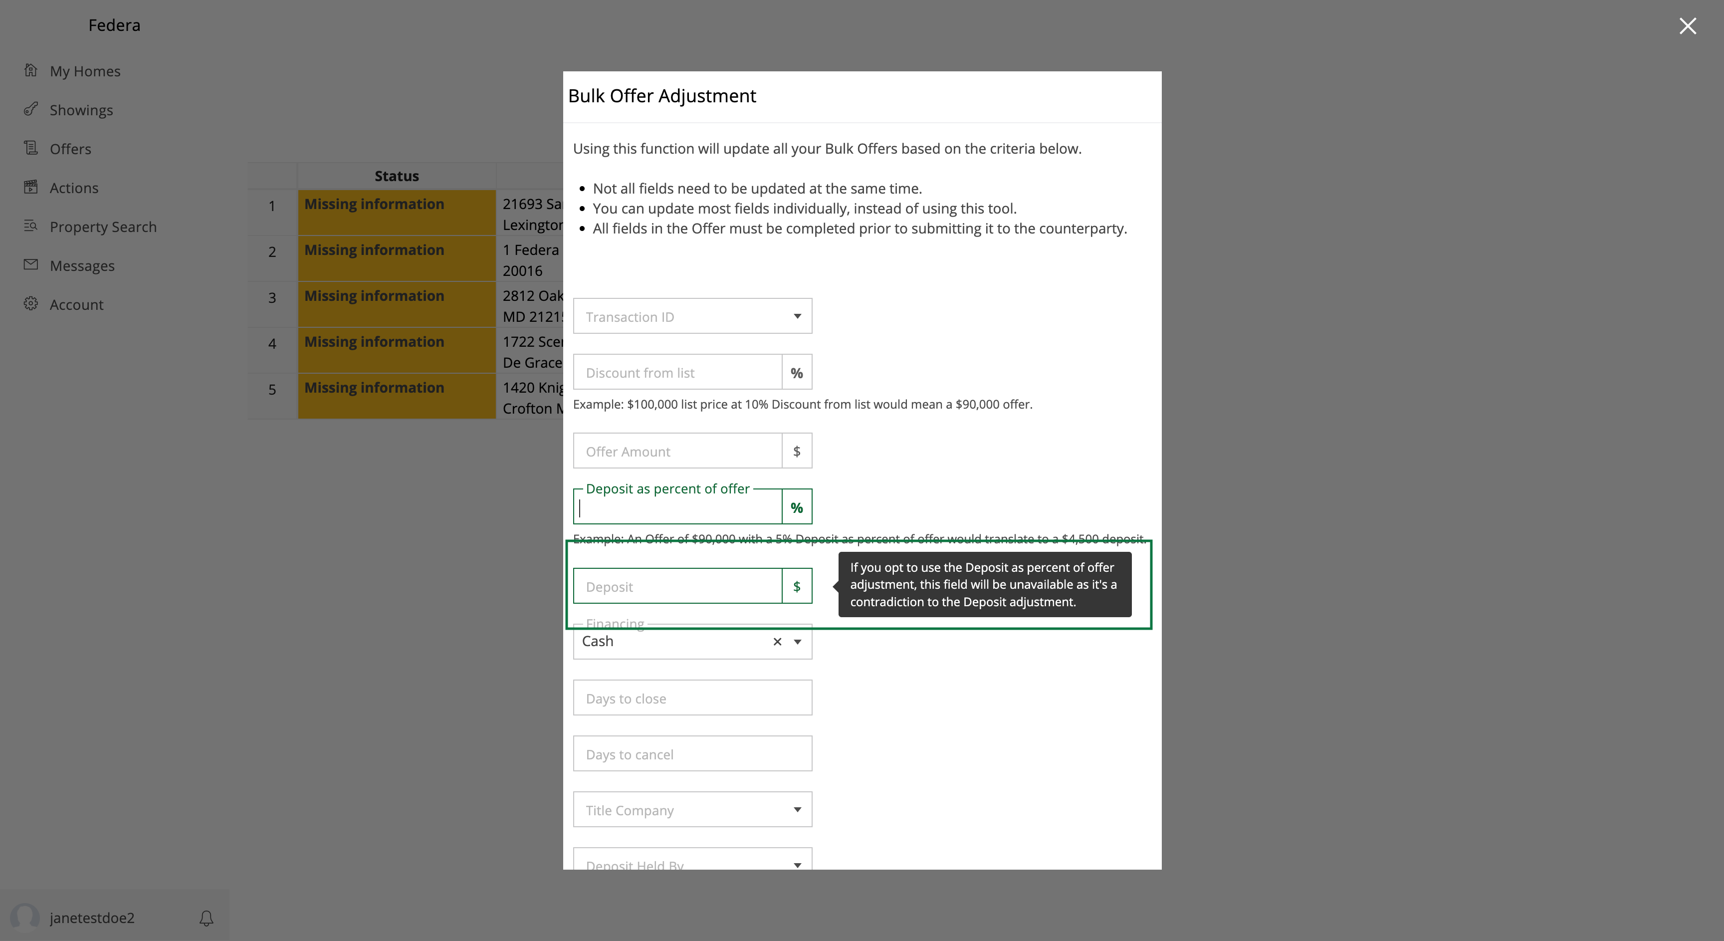Click dollar sign beside Offer Amount

(797, 451)
